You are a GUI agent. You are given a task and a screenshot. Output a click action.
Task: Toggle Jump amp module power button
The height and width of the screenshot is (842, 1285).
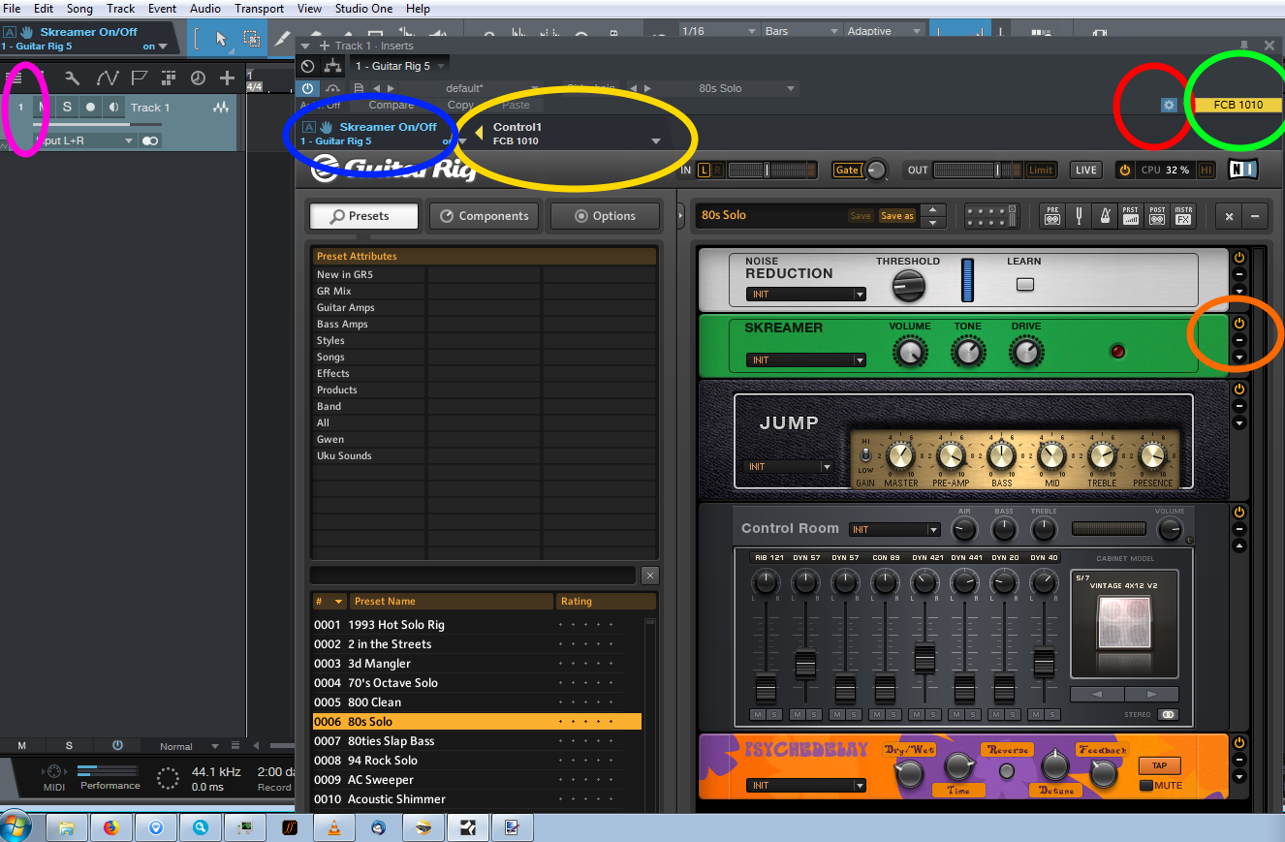click(1238, 389)
